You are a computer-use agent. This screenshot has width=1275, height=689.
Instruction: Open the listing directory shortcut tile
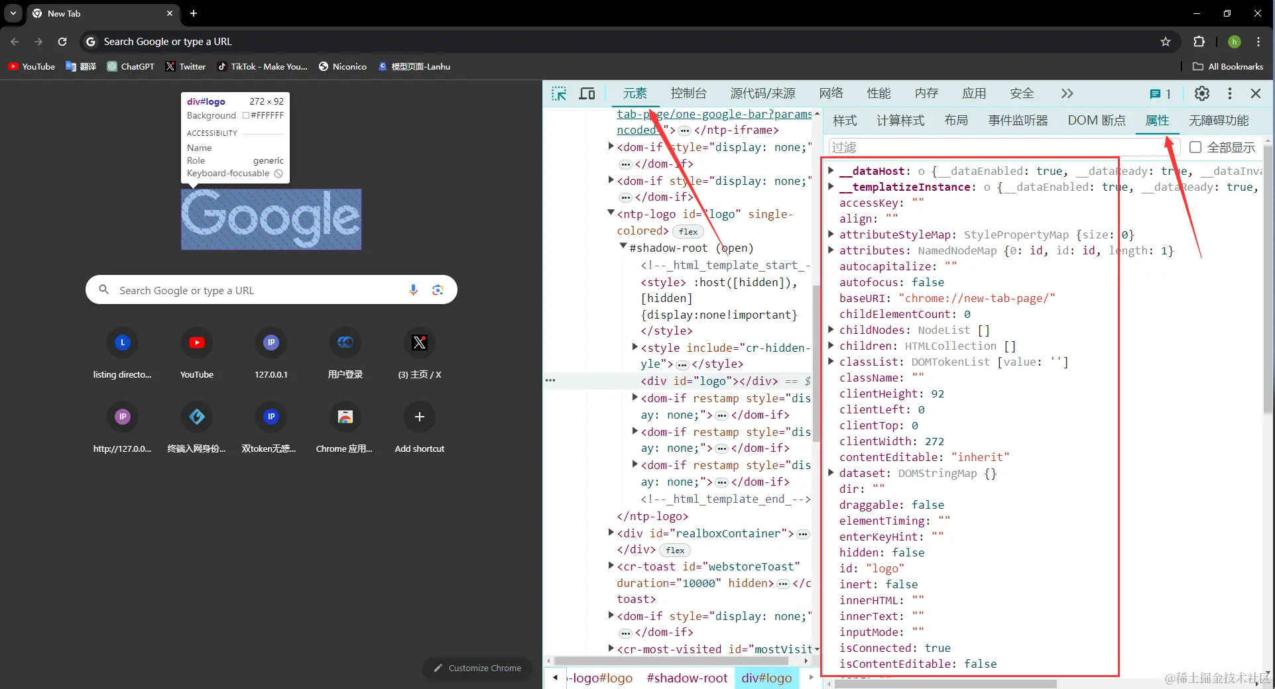click(x=123, y=354)
